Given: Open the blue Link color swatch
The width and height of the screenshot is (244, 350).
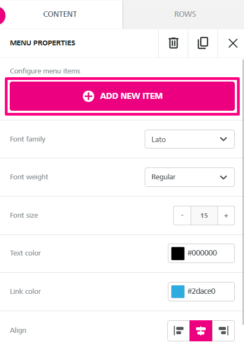Looking at the screenshot, I should [x=178, y=291].
